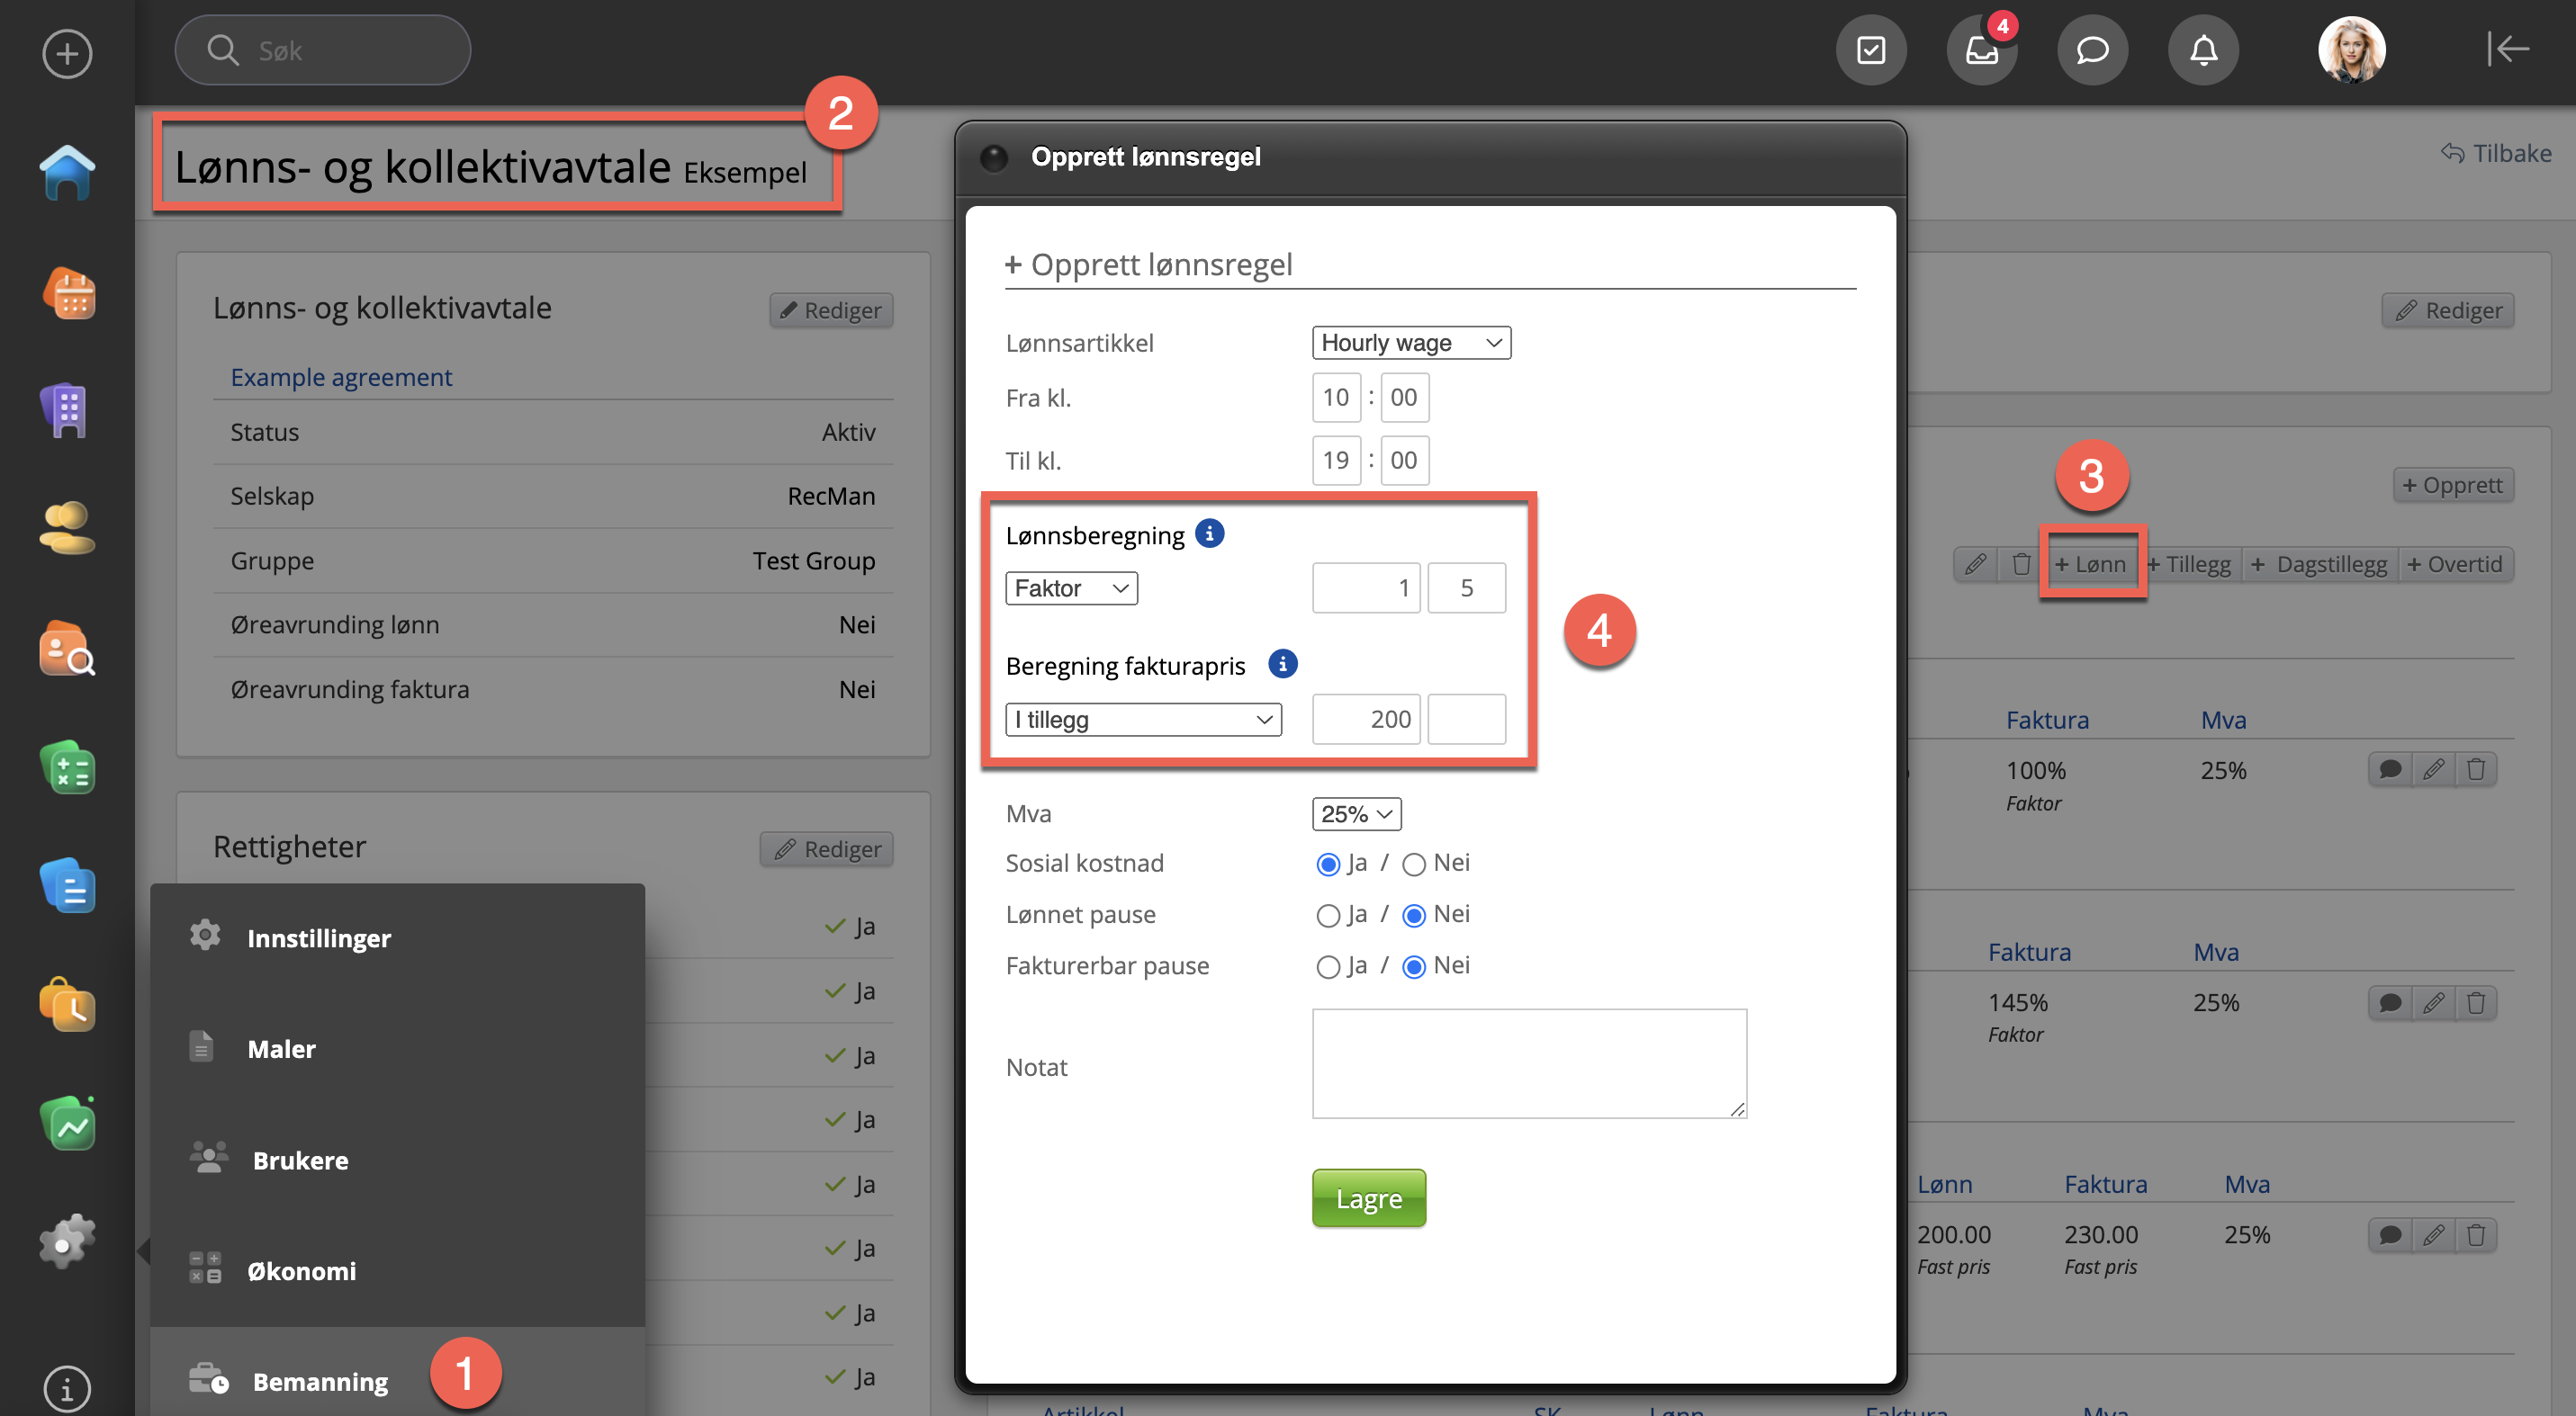Open the inbox with 4 notifications

click(1981, 50)
